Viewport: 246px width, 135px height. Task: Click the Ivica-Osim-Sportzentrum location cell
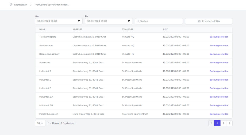click(135, 114)
